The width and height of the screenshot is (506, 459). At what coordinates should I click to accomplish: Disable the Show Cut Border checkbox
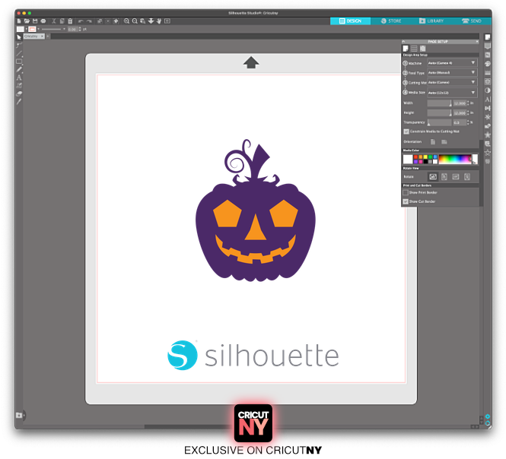[406, 201]
